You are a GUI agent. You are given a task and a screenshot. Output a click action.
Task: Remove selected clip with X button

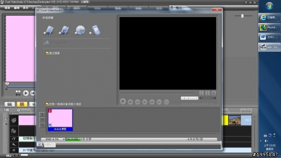point(42,120)
